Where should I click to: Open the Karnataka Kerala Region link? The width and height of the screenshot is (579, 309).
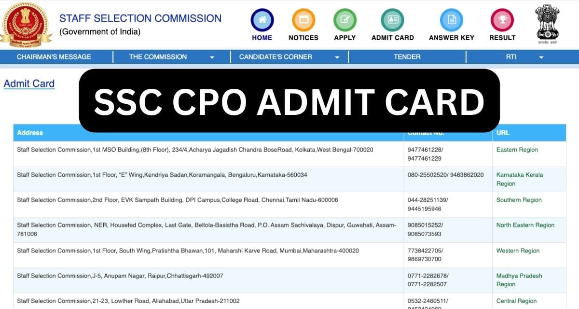(x=520, y=179)
